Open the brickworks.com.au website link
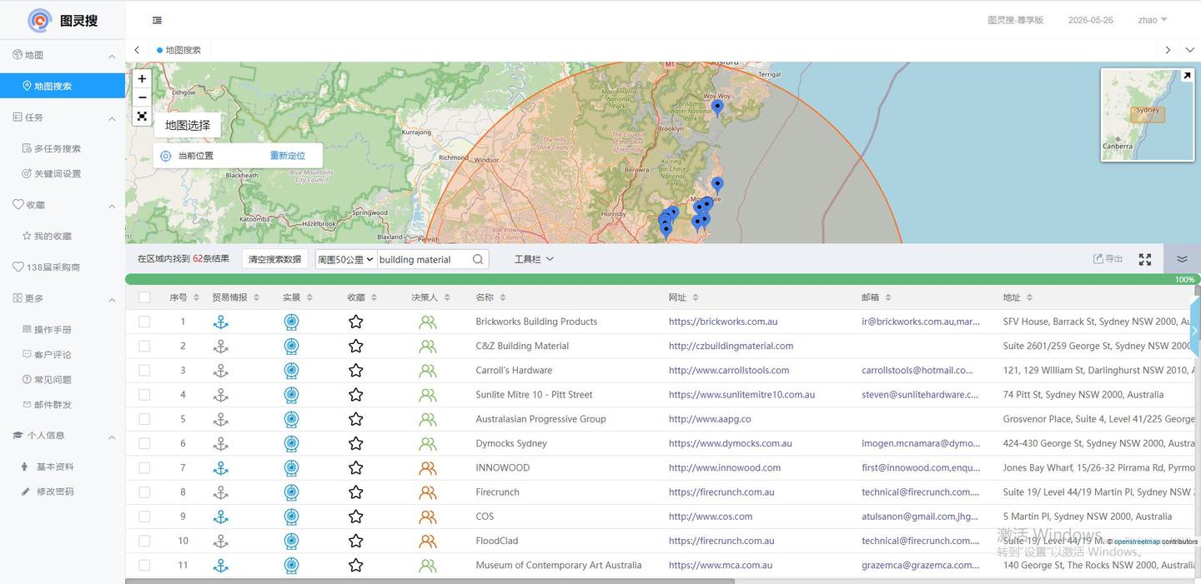 coord(722,322)
